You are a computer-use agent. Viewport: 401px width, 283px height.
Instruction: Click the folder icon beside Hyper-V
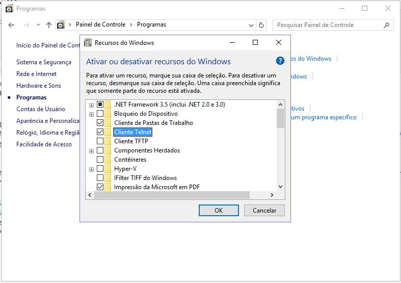(x=108, y=169)
